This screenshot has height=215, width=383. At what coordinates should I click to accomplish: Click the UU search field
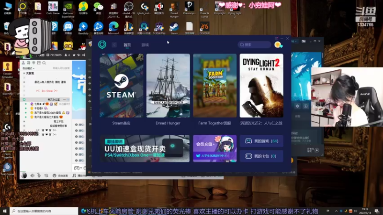click(x=255, y=44)
